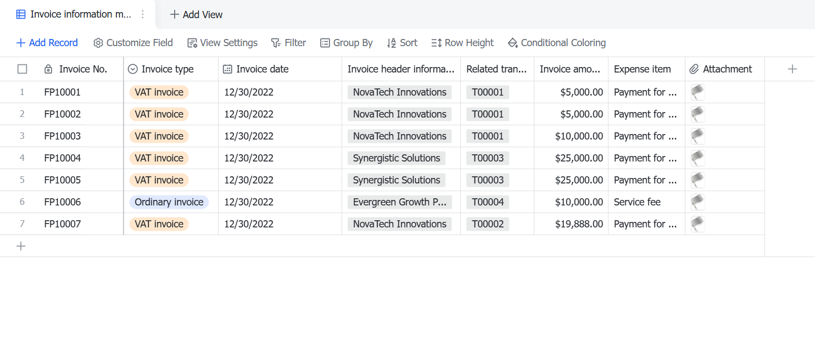Open Row Height dropdown

(462, 43)
